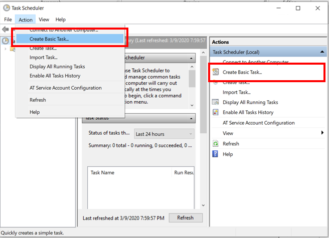Click Status of tasks th... label
The image size is (329, 238).
point(109,133)
